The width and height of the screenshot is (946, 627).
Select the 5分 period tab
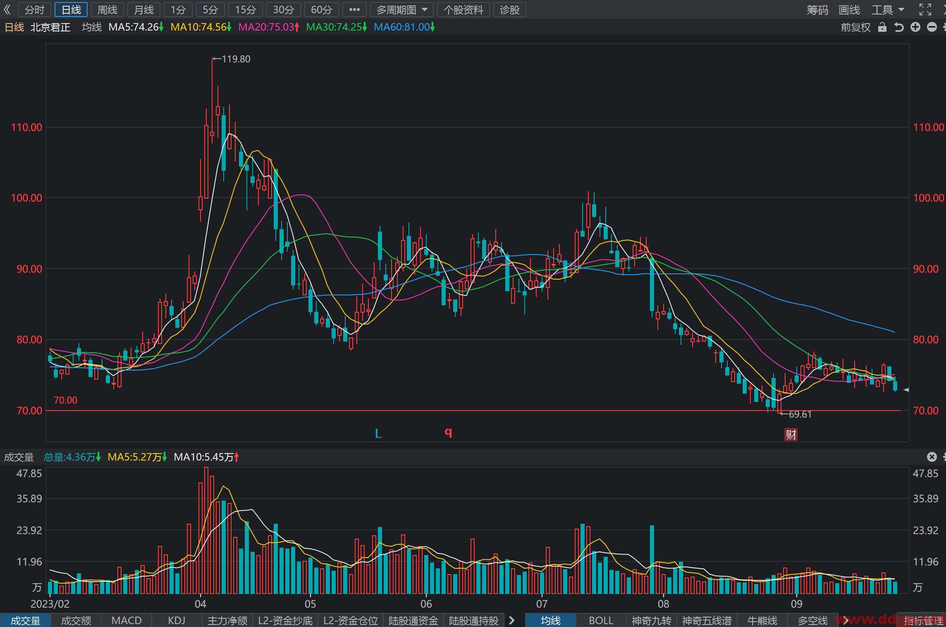click(x=210, y=9)
